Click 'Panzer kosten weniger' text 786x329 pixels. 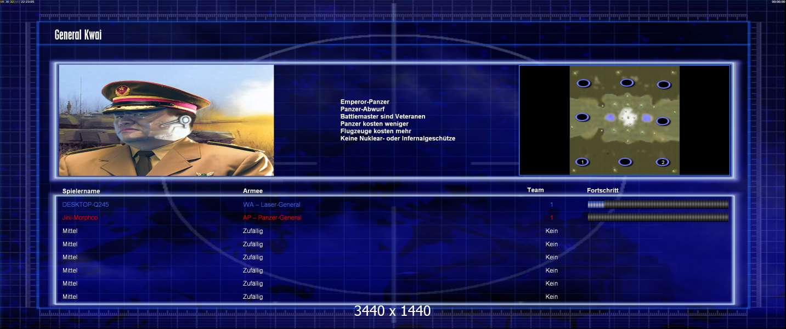(374, 124)
